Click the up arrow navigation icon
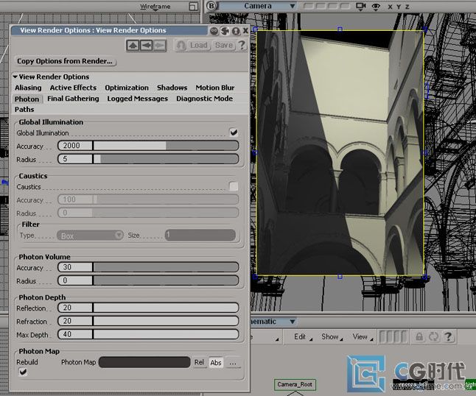Viewport: 476px width, 396px height. [133, 45]
